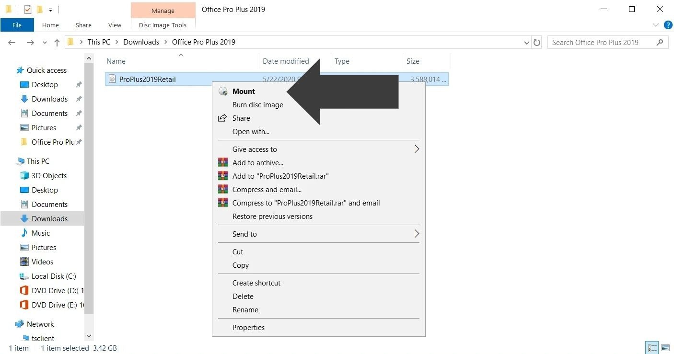Image resolution: width=674 pixels, height=354 pixels.
Task: Open the Customize Quick Access Toolbar dropdown
Action: [x=50, y=10]
